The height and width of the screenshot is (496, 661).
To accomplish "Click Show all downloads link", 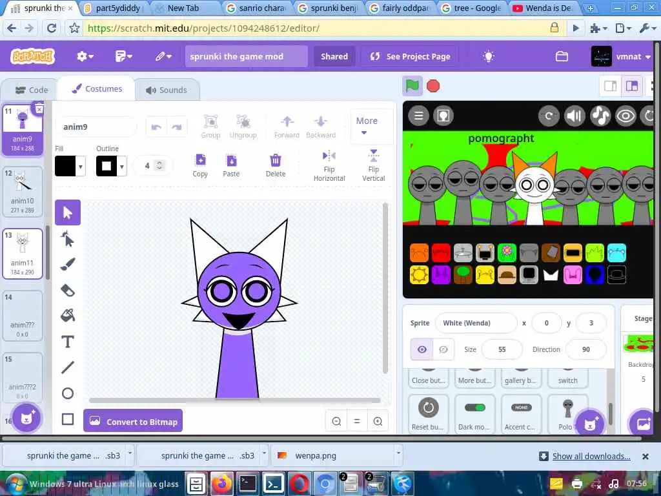I will [591, 456].
